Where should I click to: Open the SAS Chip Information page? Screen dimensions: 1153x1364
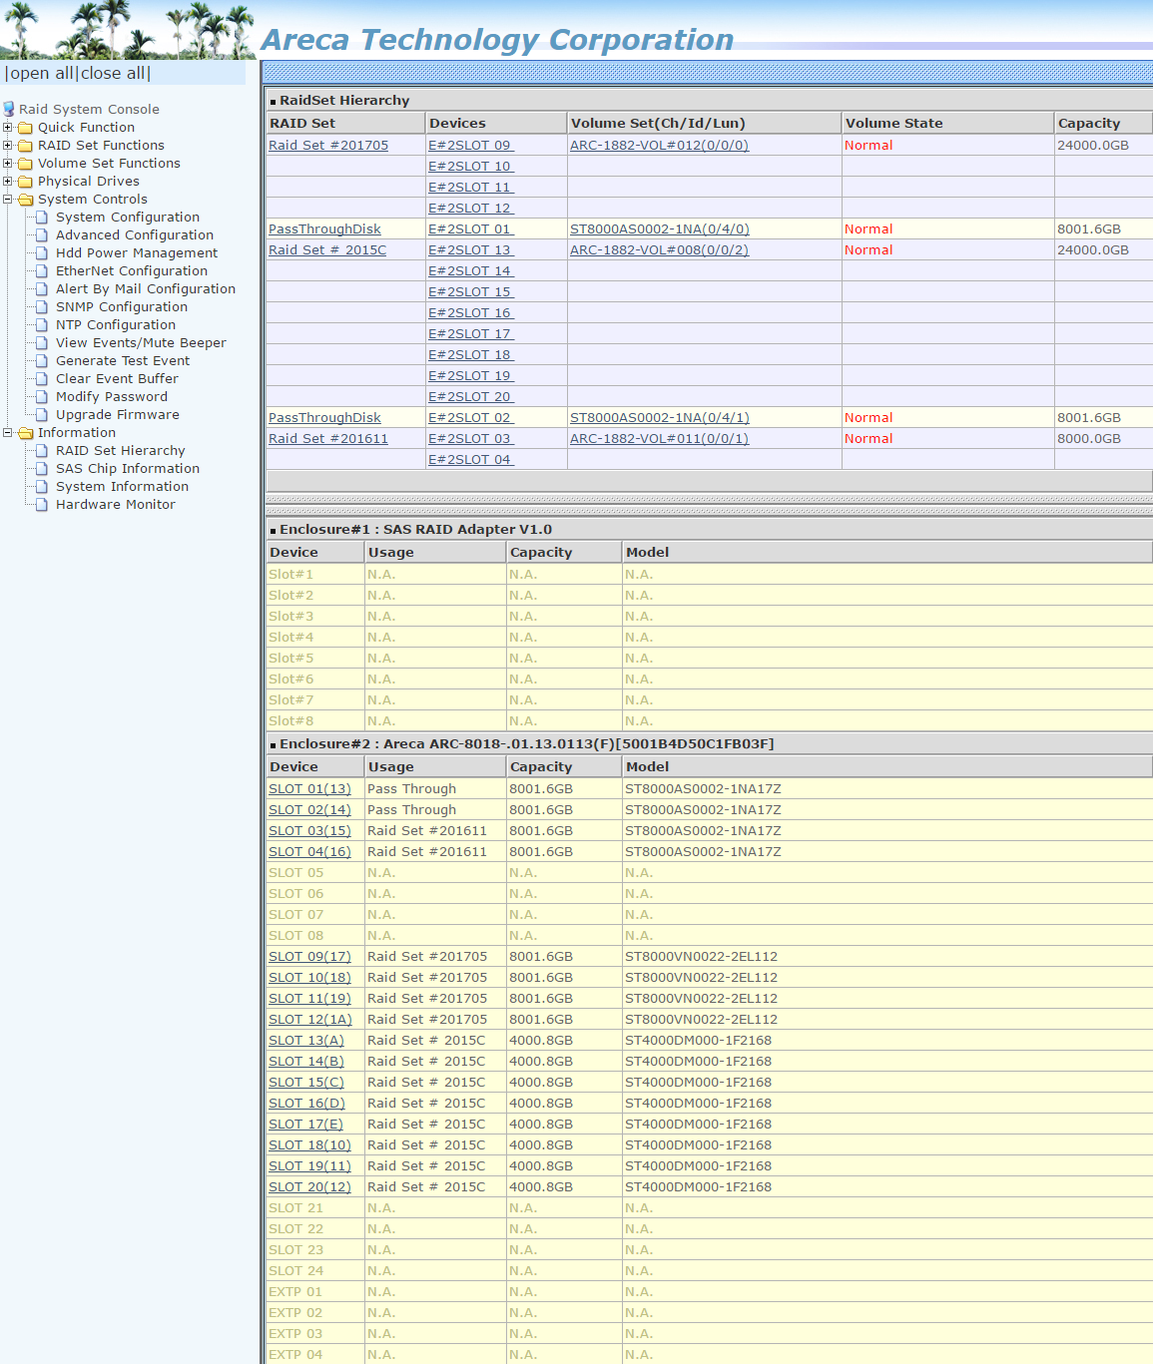[x=127, y=469]
